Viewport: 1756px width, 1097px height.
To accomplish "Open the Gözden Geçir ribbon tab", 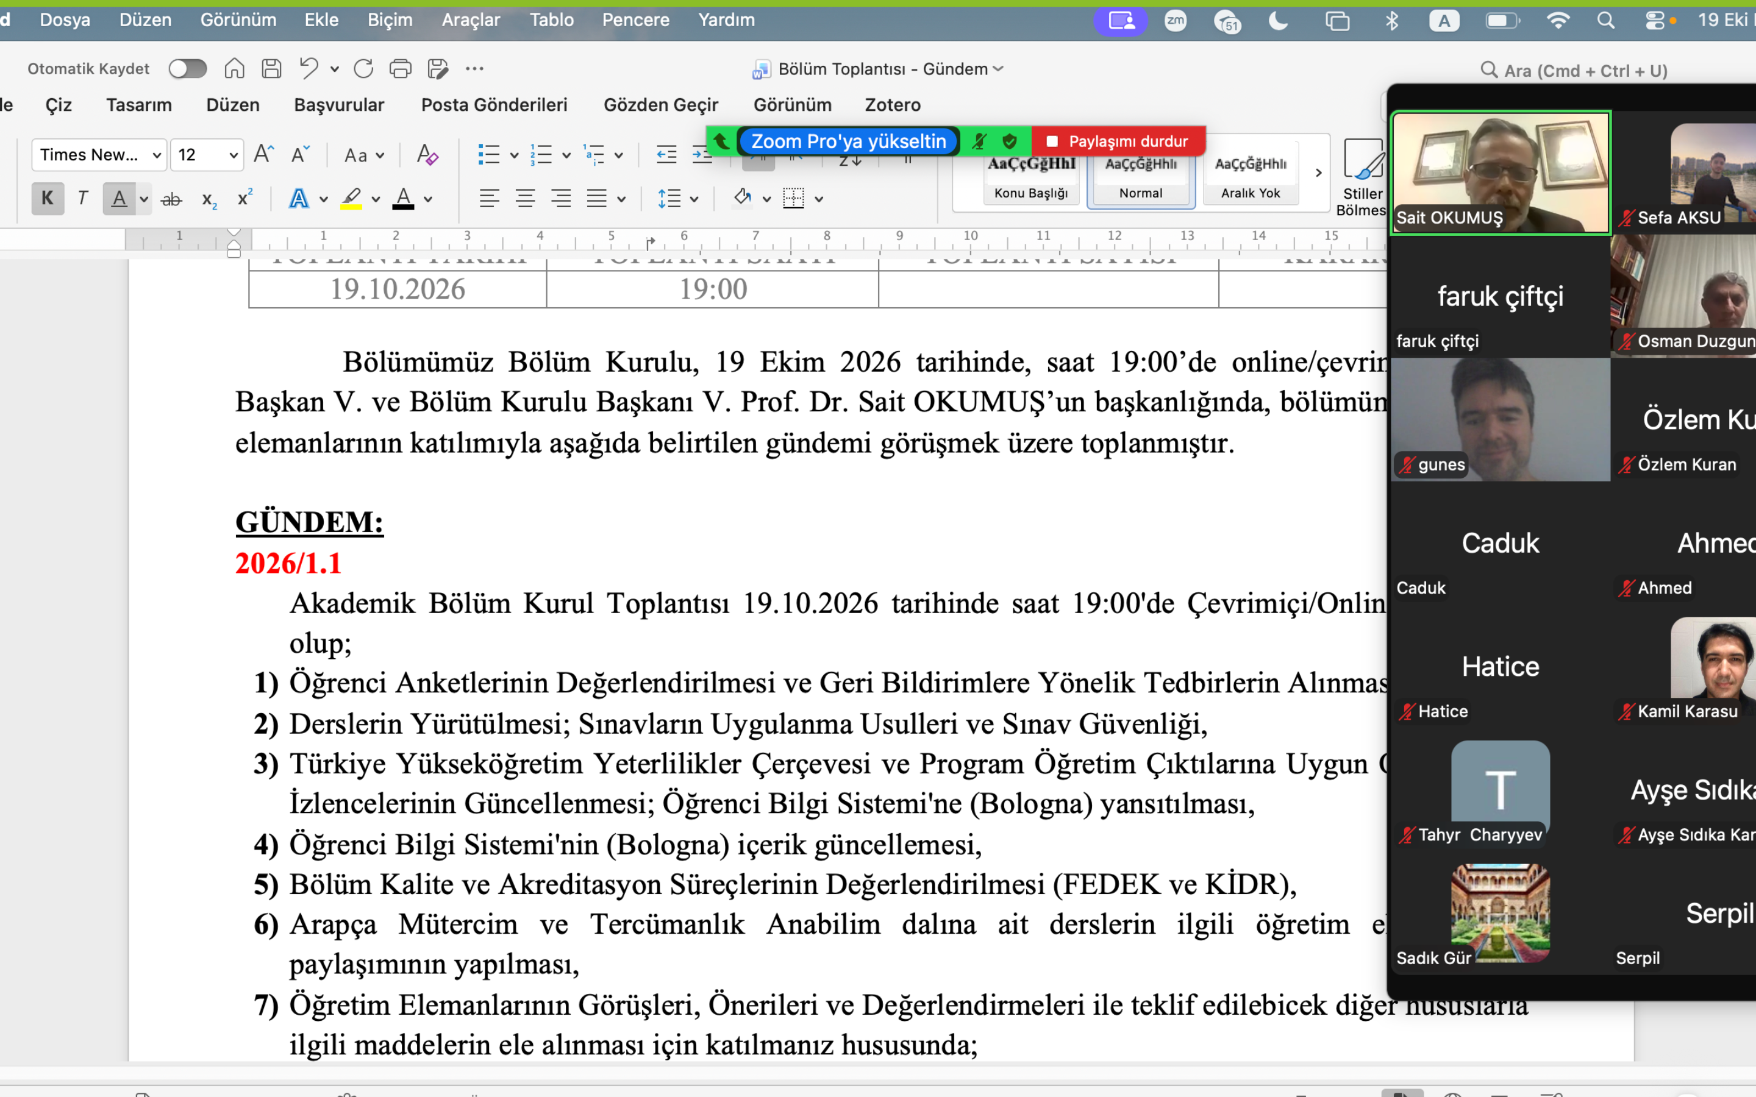I will click(660, 104).
